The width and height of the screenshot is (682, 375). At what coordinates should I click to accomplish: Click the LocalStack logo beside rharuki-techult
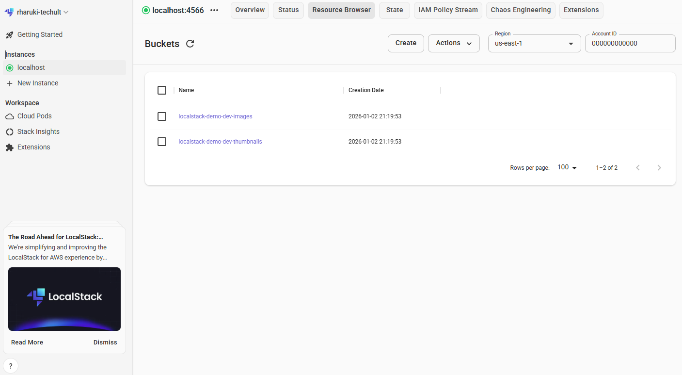(9, 12)
